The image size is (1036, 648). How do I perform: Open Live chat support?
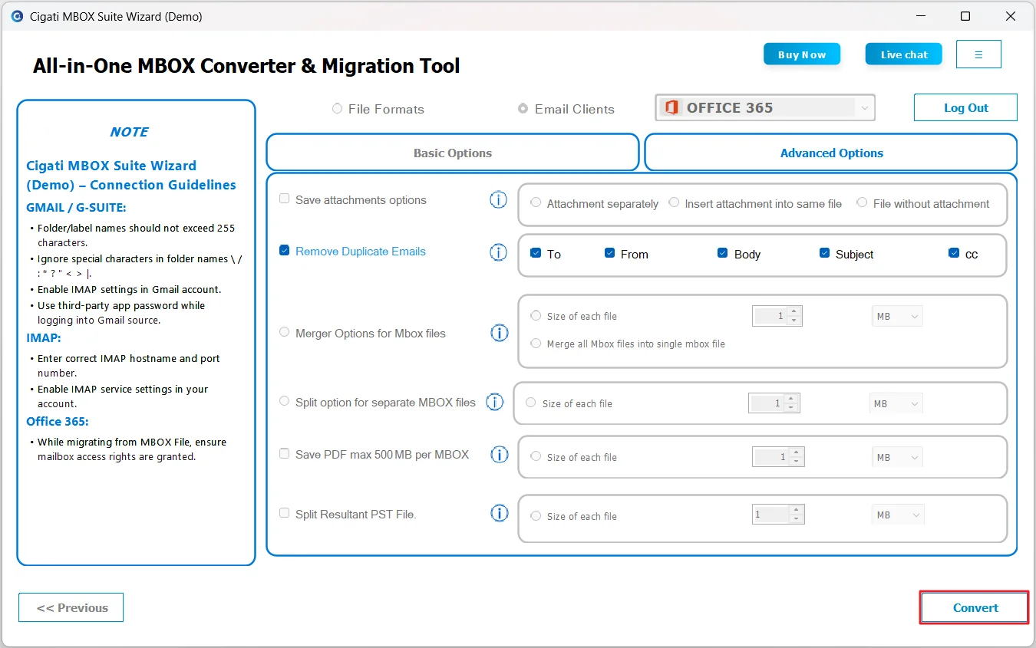tap(904, 54)
